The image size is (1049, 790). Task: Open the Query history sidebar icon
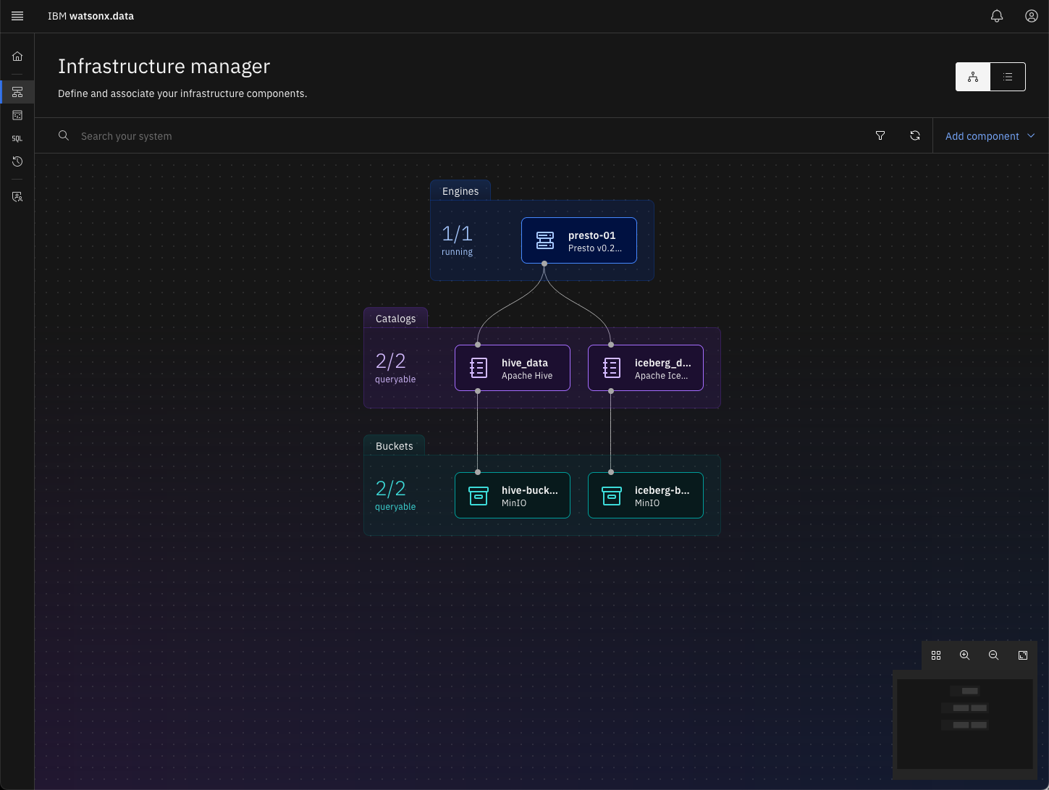click(17, 161)
